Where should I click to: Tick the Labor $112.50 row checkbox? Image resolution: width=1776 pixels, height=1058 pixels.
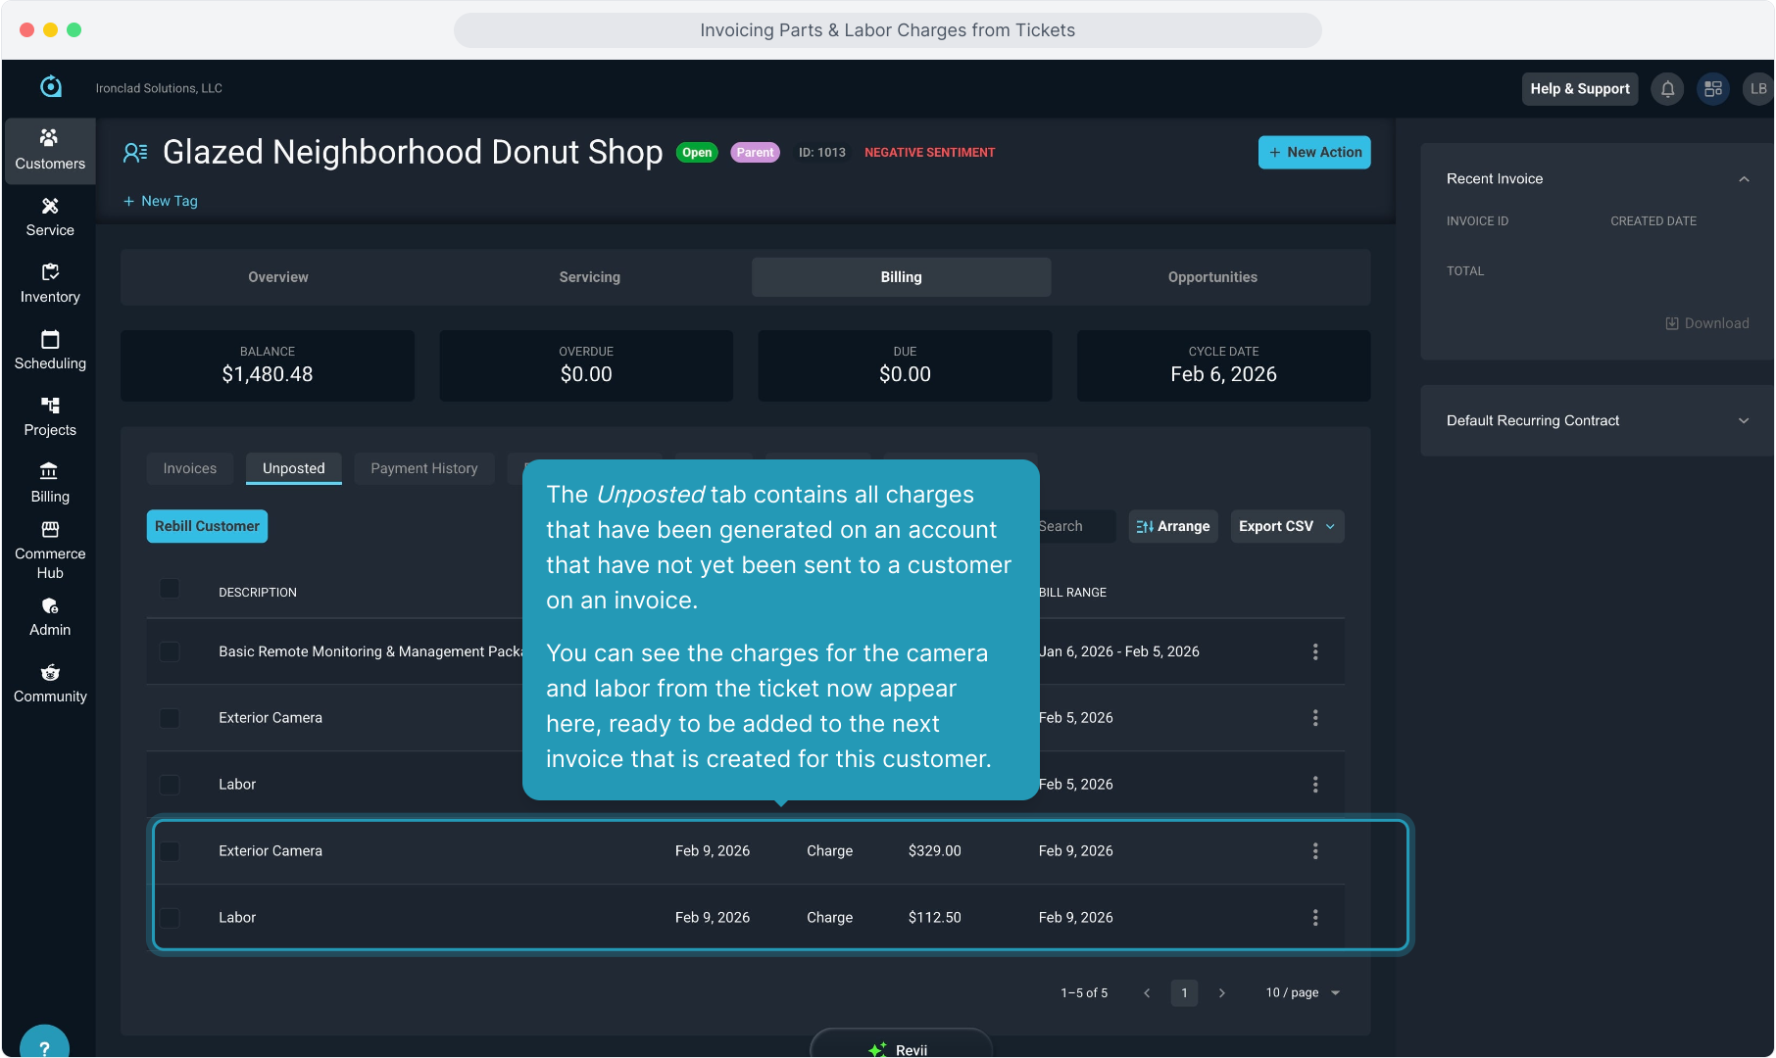(170, 918)
